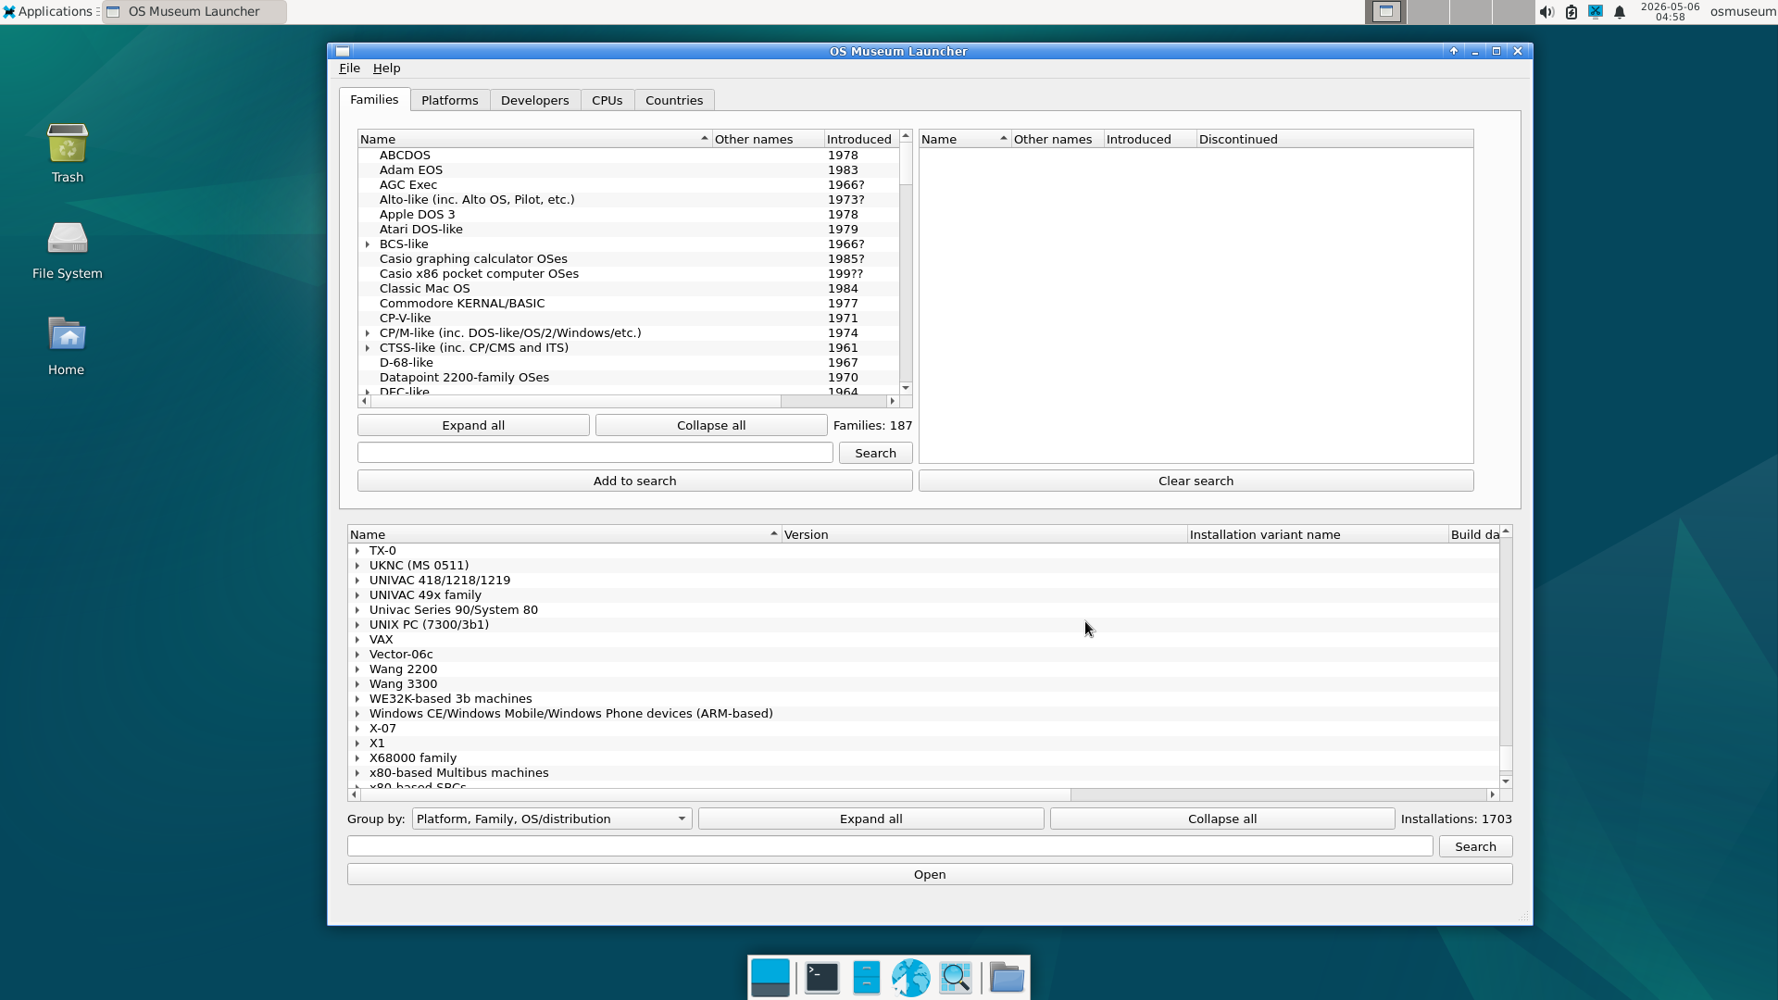Open the Applications menu
This screenshot has height=1000, width=1778.
click(48, 12)
